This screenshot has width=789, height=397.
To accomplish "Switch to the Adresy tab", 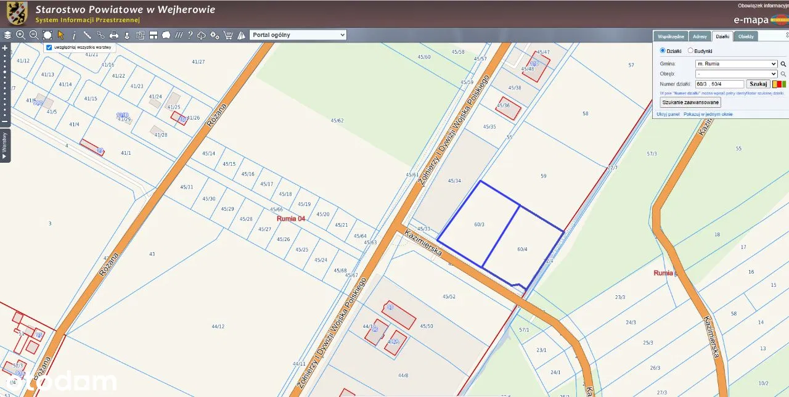I will click(x=699, y=36).
